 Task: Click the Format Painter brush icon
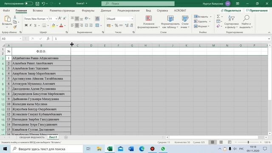pos(15,27)
